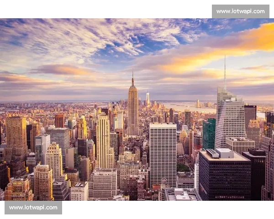Click the tall sunlit tower left of center
The image size is (274, 219).
103,141
